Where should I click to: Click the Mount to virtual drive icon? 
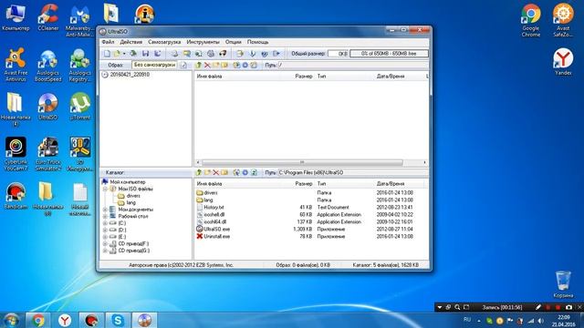click(x=211, y=54)
